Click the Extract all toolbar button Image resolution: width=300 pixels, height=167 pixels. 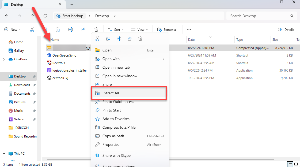pyautogui.click(x=167, y=29)
